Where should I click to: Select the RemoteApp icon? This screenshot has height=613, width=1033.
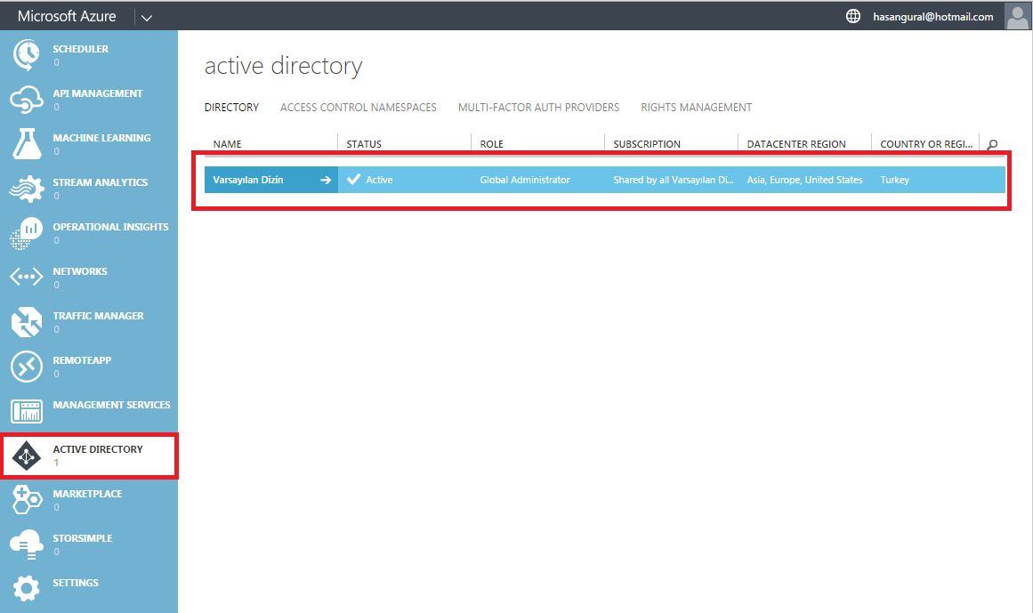click(27, 367)
